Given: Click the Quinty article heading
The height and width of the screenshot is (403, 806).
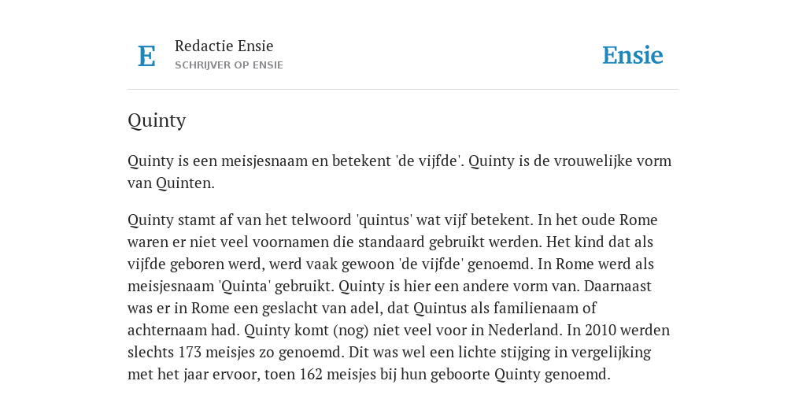Looking at the screenshot, I should click(157, 120).
